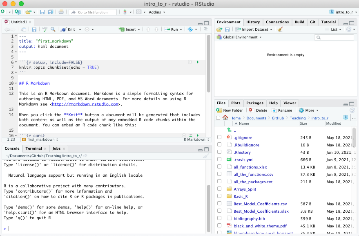Click the open file folder icon
The width and height of the screenshot is (359, 236).
[29, 12]
